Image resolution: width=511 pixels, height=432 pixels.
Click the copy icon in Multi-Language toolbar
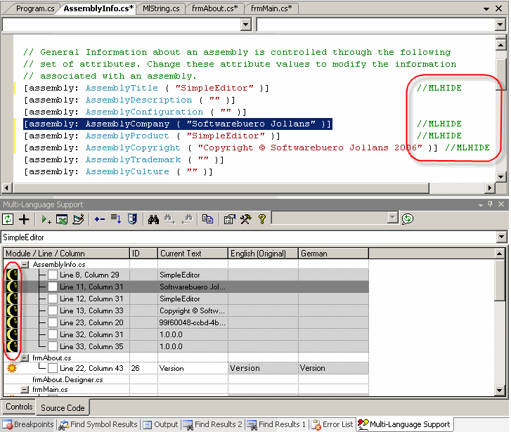[207, 219]
